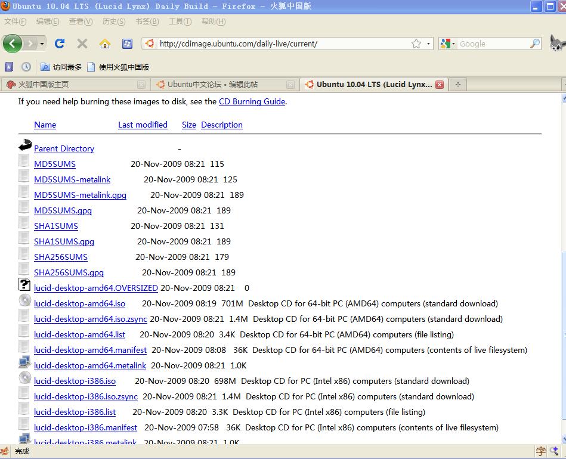
Task: Open lucid-desktop-i386.manifest link
Action: pos(85,428)
